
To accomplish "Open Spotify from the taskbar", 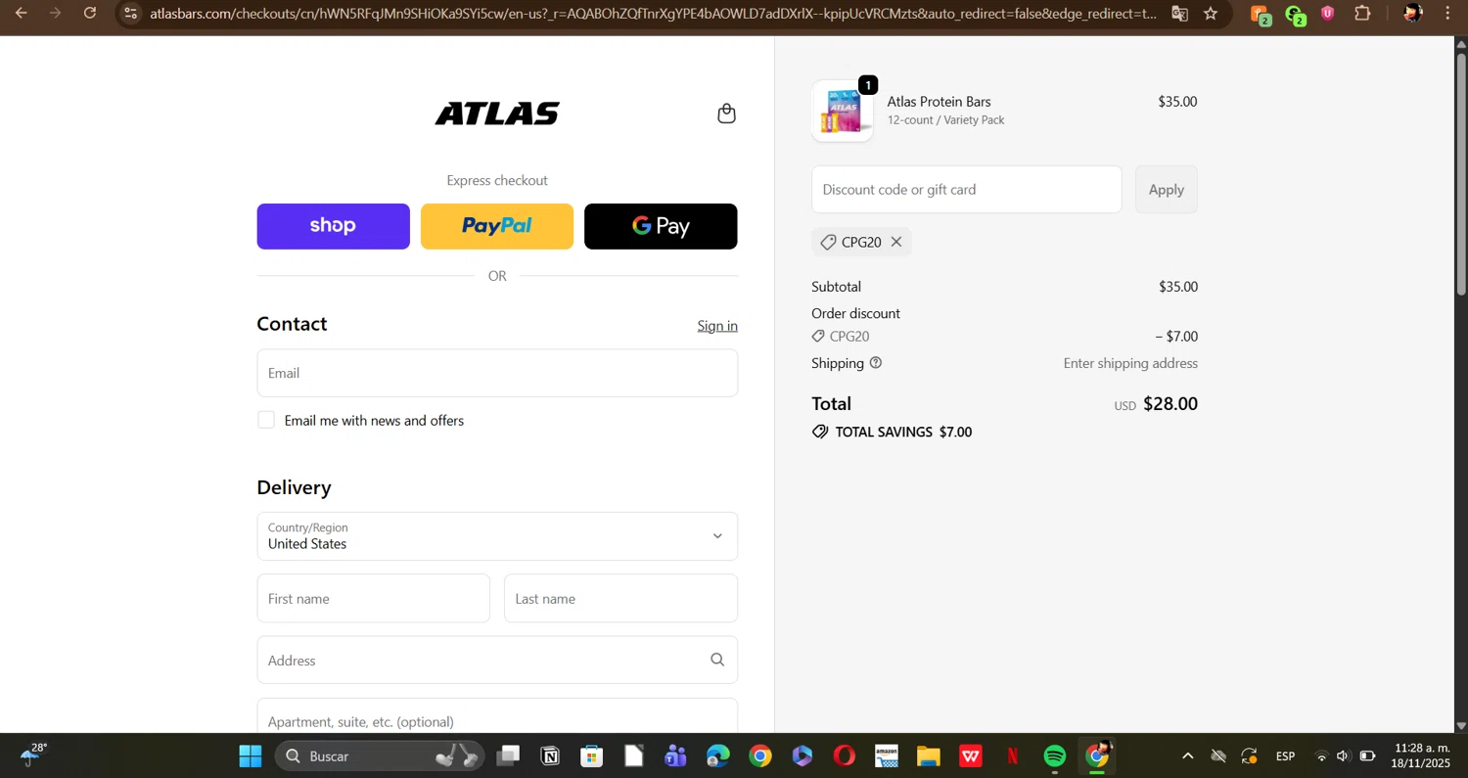I will (1055, 756).
